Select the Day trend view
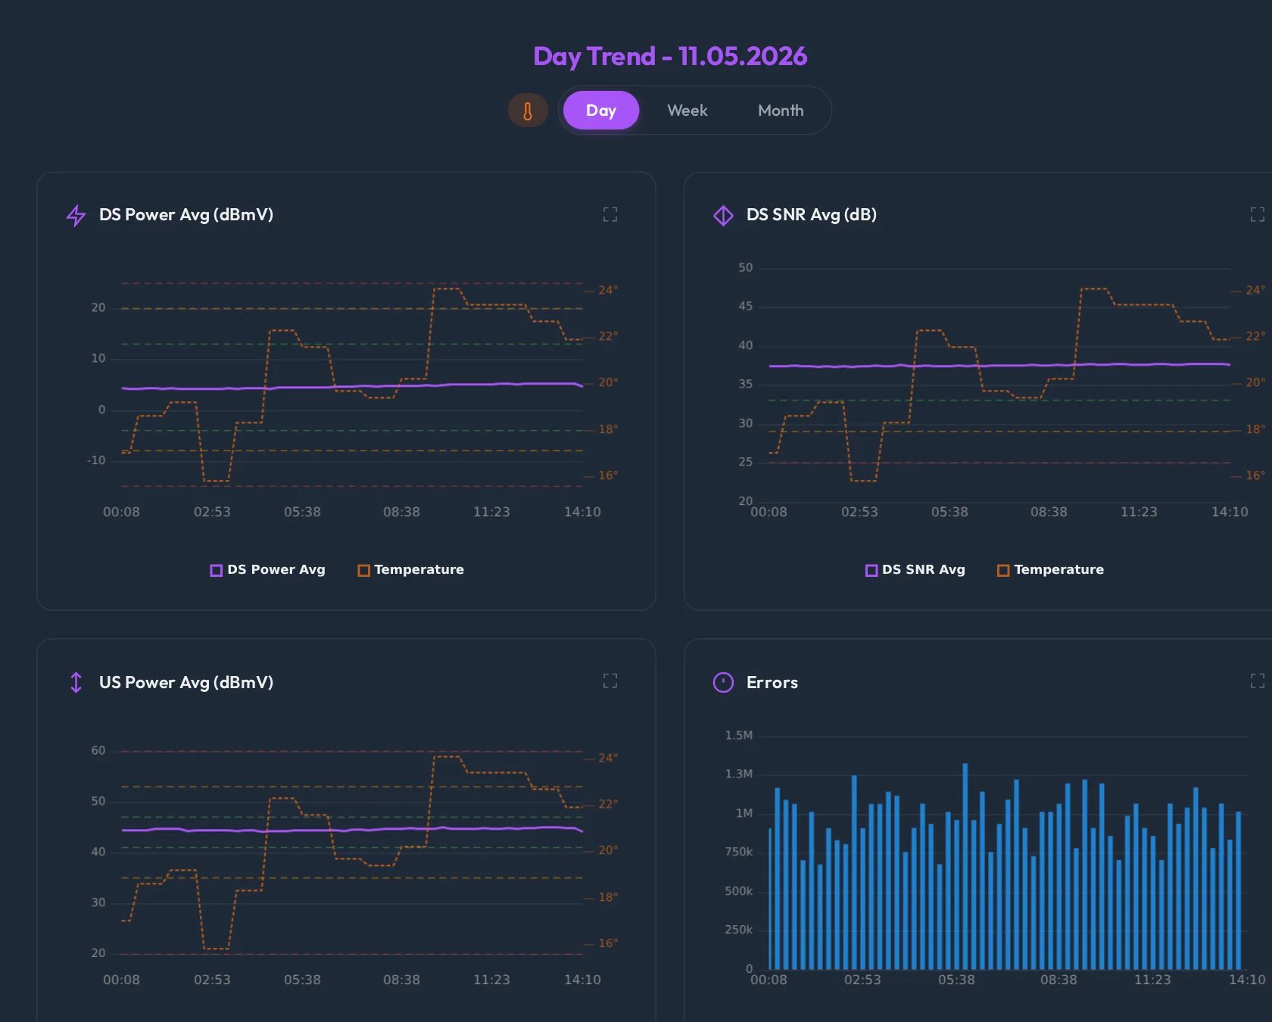The height and width of the screenshot is (1022, 1272). (601, 111)
